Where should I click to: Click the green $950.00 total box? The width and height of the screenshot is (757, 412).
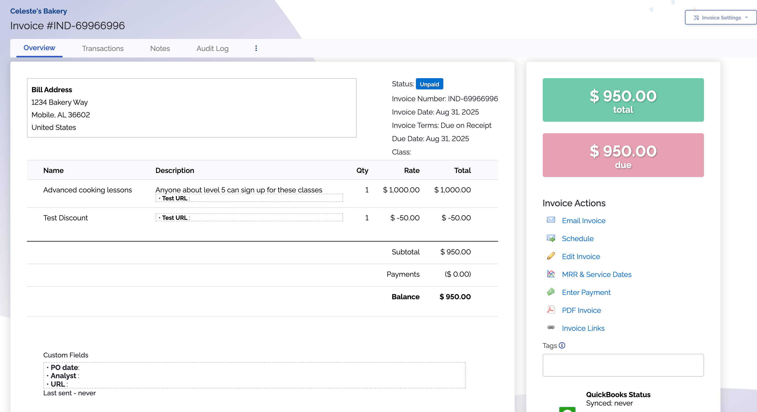[623, 100]
